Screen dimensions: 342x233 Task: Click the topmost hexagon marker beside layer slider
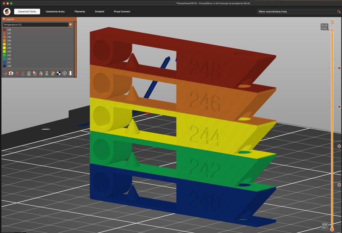click(339, 68)
